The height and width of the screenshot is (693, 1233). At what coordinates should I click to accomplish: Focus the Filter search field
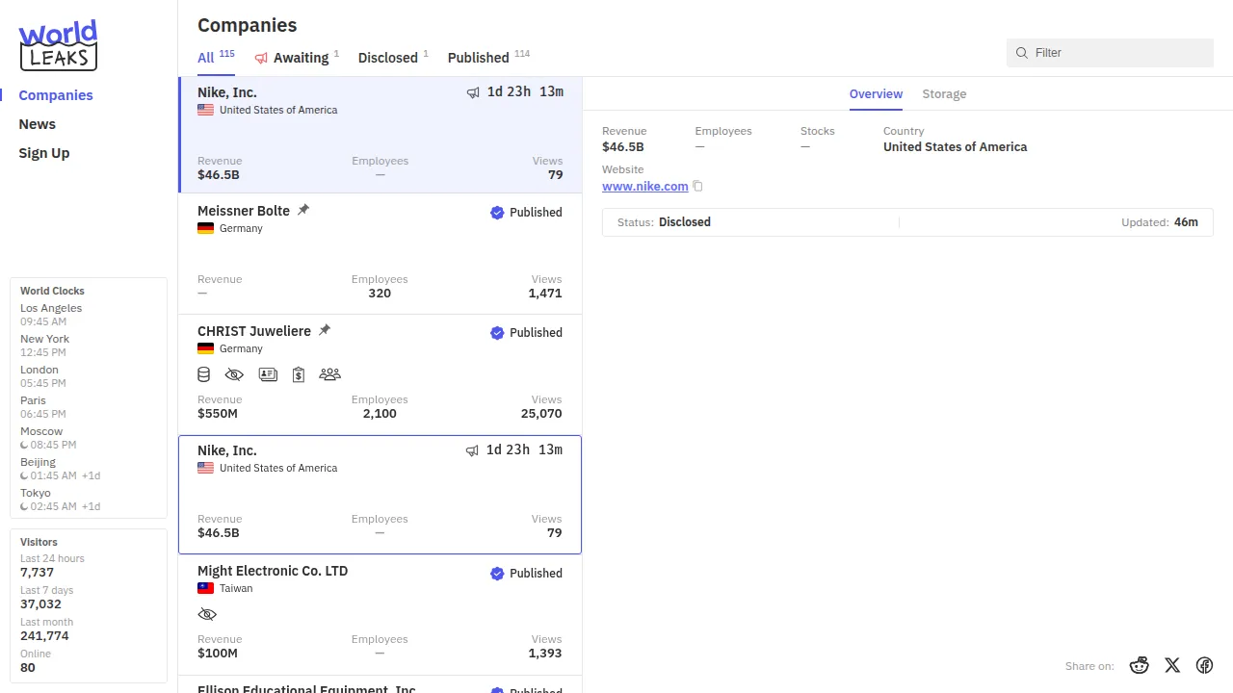[1117, 53]
